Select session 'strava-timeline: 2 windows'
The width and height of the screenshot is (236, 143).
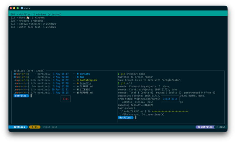click(x=33, y=24)
